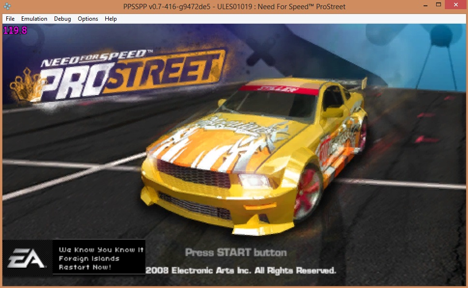
Task: Click the PPSSPP icon in the title bar
Action: (7, 7)
